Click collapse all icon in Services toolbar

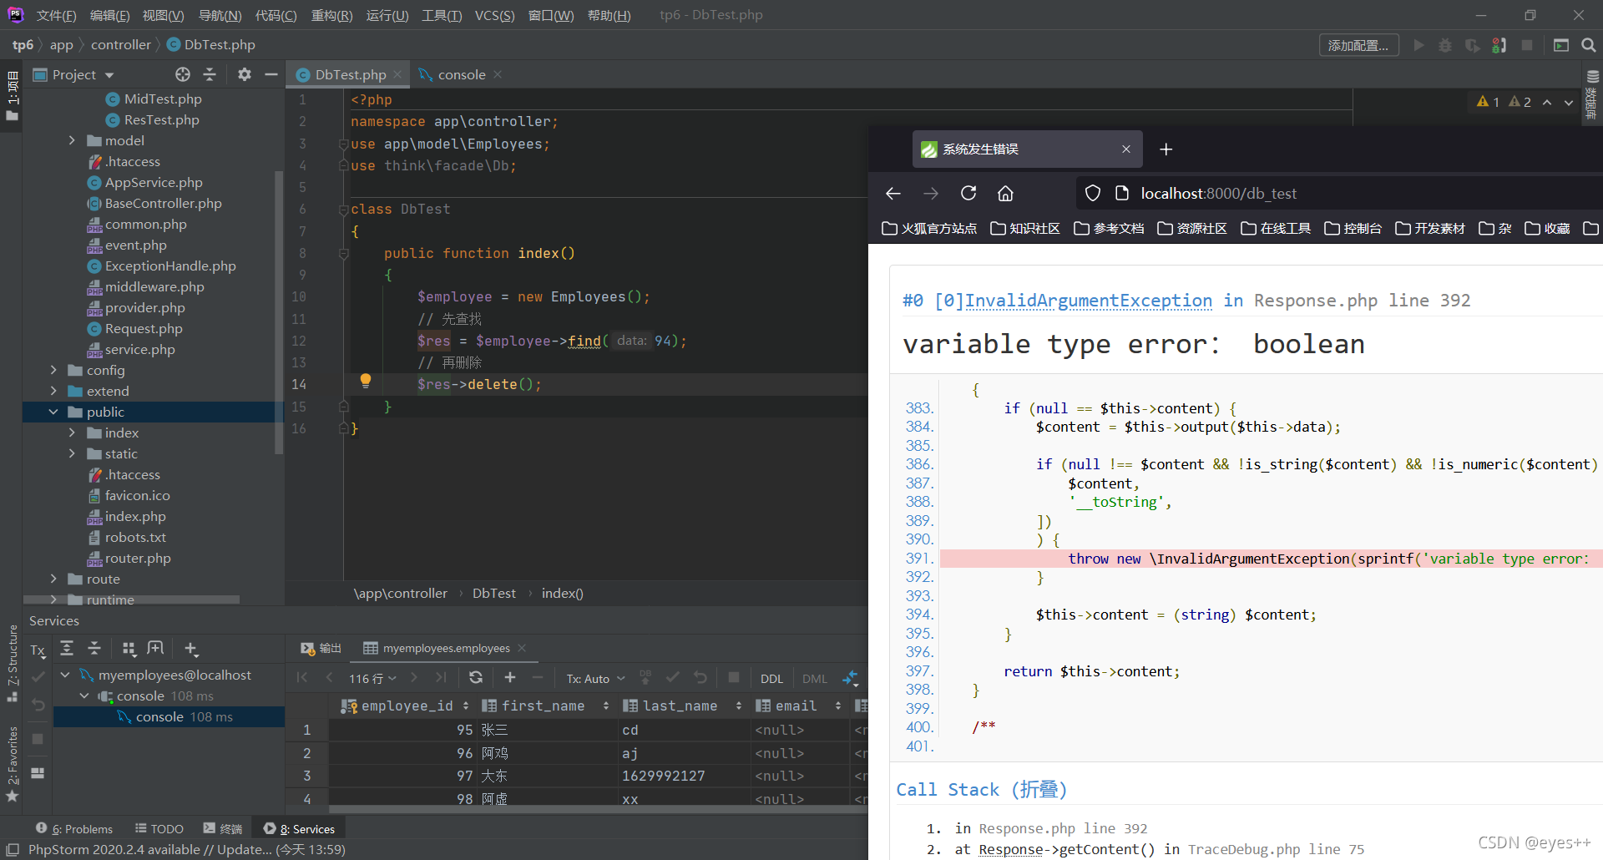click(x=94, y=649)
